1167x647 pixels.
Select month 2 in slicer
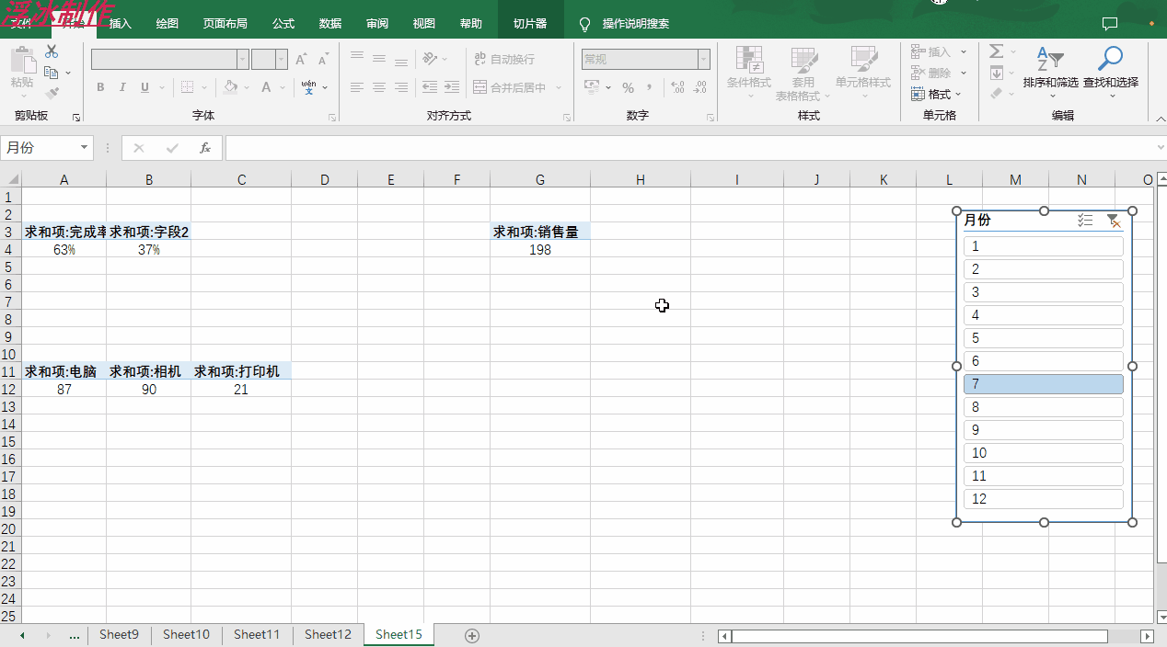[1044, 269]
